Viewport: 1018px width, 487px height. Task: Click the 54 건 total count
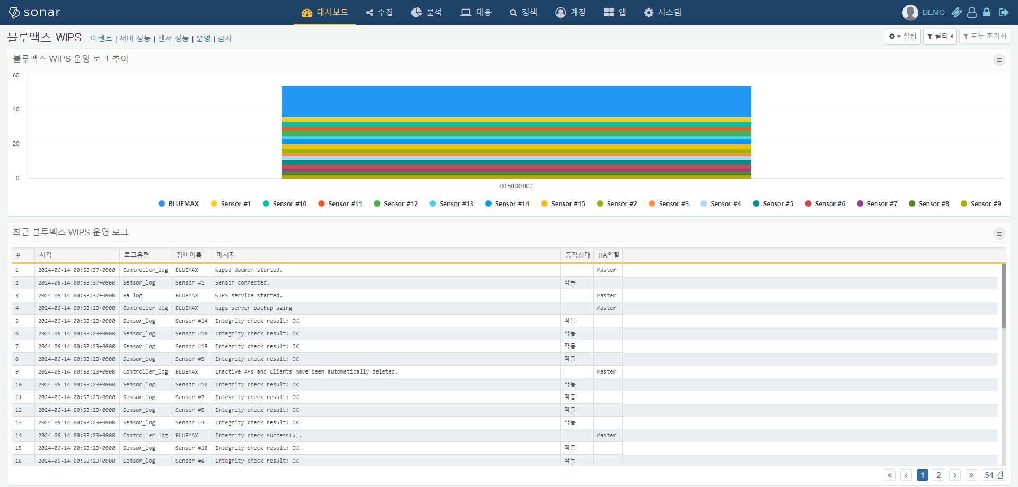[994, 475]
